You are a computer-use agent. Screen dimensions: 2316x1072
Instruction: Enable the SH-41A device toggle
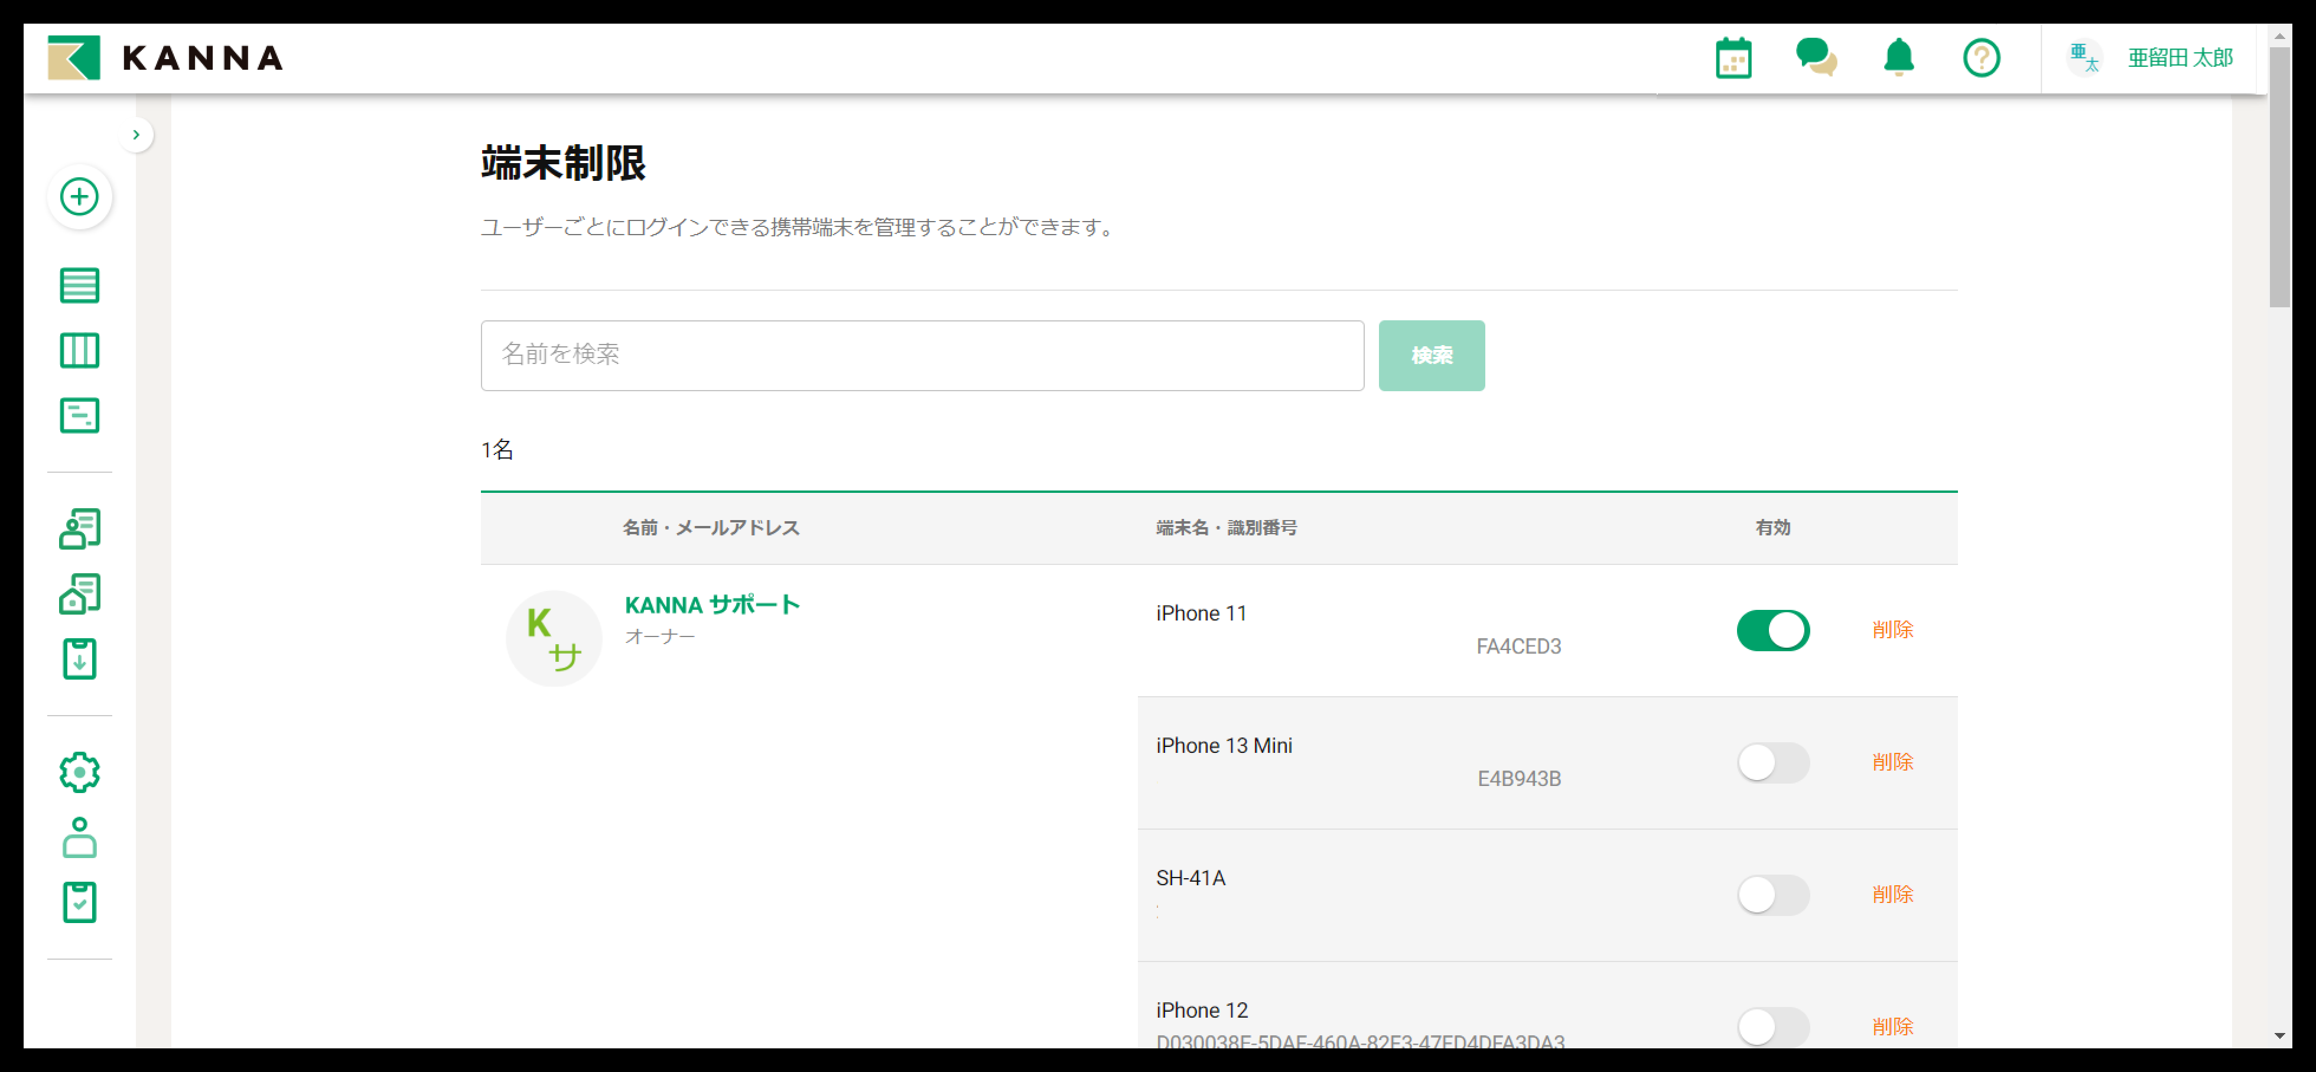coord(1772,895)
